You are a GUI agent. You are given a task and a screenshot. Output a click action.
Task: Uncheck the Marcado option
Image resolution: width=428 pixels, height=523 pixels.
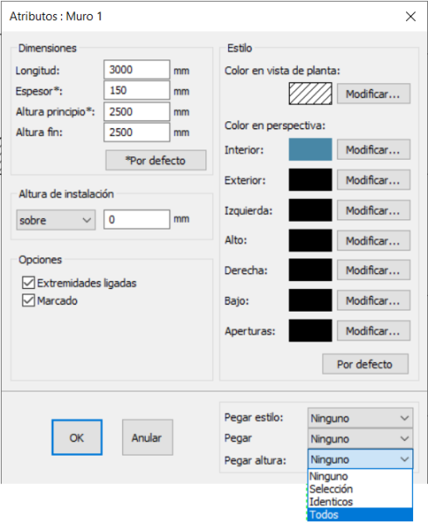[28, 300]
